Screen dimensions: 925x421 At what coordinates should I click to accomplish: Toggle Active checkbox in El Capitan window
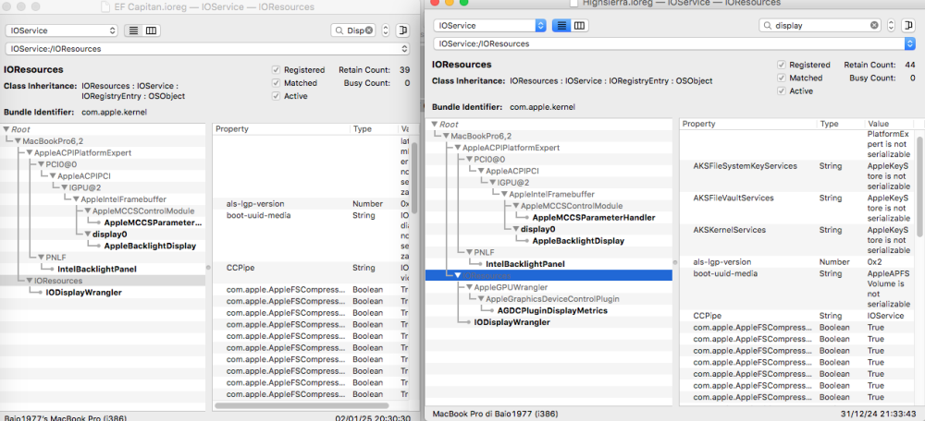click(x=276, y=96)
